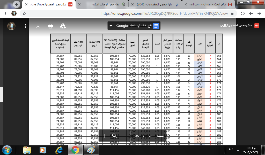Open a new Chrome tab
This screenshot has height=155, width=265.
click(x=17, y=4)
